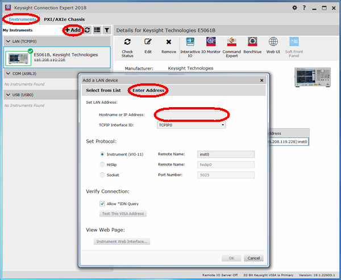Image resolution: width=341 pixels, height=280 pixels.
Task: Cancel the Add a LAN device dialog
Action: pyautogui.click(x=253, y=258)
